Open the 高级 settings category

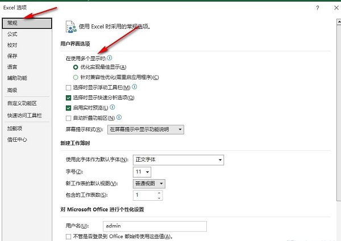pos(13,90)
